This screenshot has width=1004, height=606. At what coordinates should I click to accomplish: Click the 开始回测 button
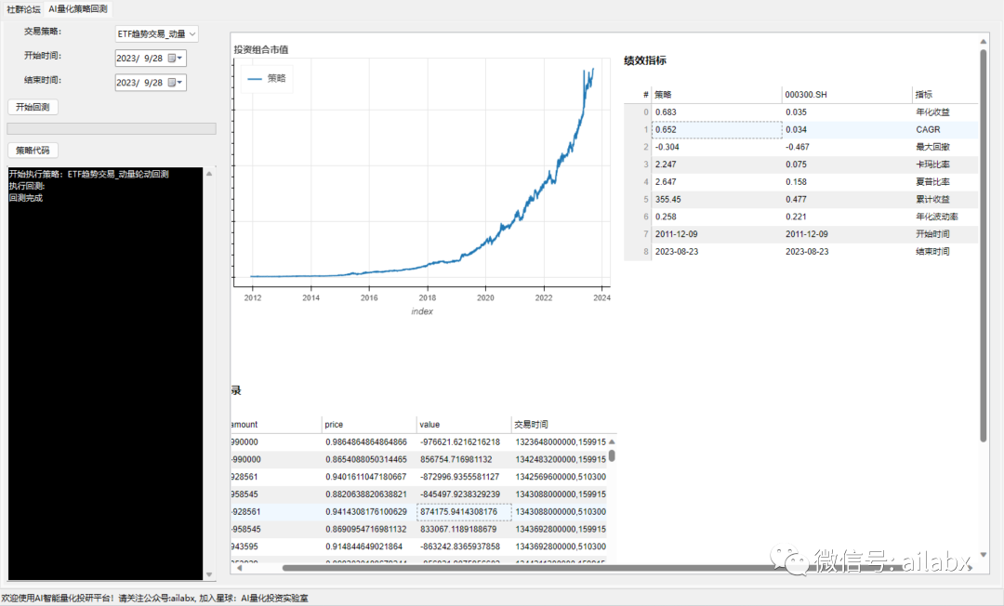(x=33, y=107)
